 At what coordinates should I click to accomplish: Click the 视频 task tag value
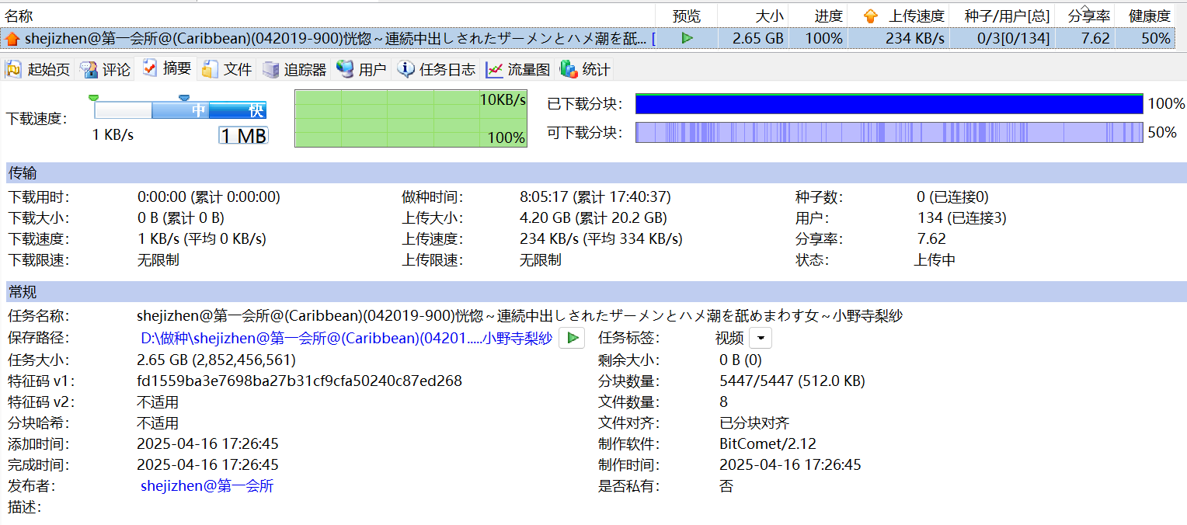coord(729,338)
